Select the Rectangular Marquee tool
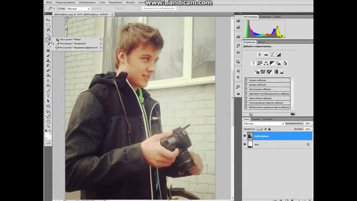The image size is (357, 201). tap(48, 25)
